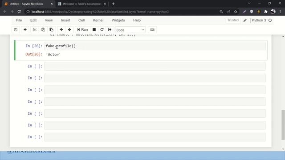Click the Out[26] prompt
This screenshot has height=160, width=285.
click(34, 54)
